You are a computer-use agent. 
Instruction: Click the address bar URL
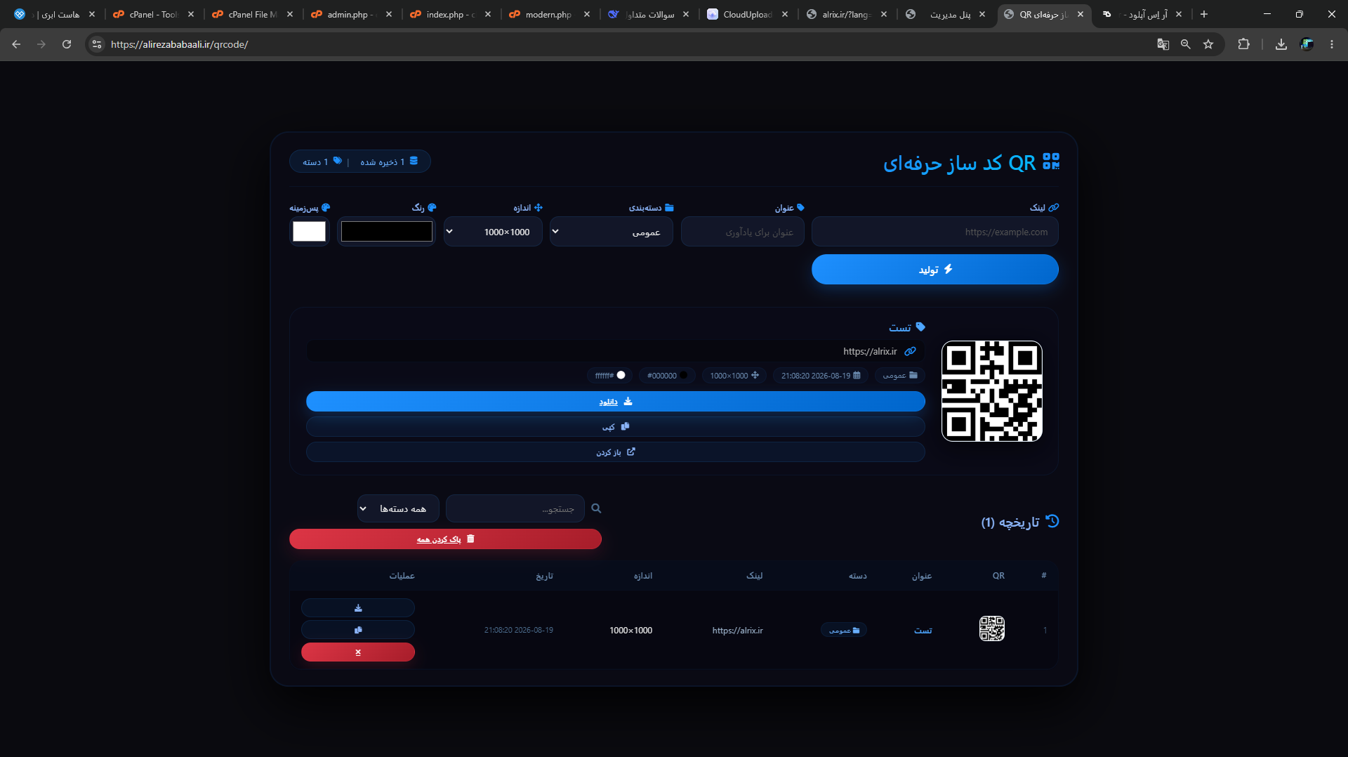point(180,44)
